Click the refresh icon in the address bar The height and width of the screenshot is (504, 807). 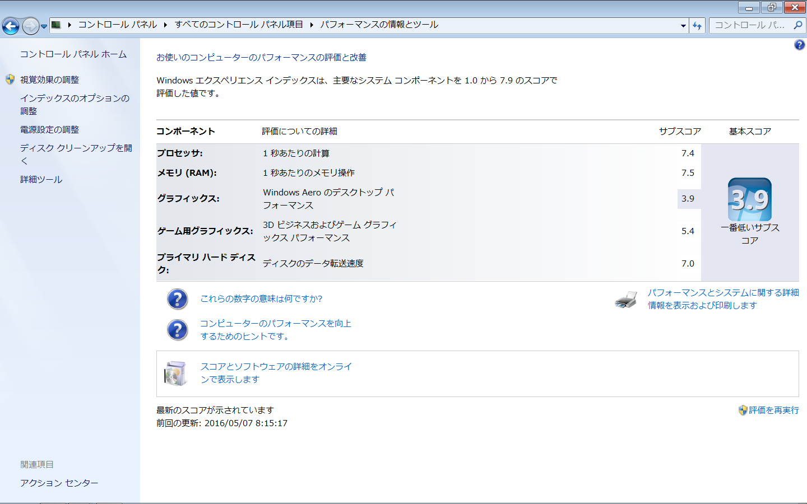point(697,25)
